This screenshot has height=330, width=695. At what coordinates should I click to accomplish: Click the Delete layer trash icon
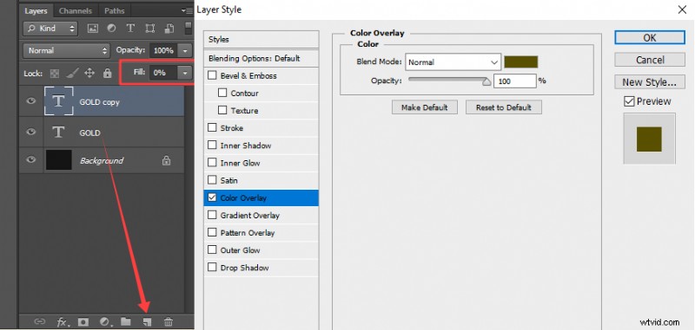click(x=168, y=321)
